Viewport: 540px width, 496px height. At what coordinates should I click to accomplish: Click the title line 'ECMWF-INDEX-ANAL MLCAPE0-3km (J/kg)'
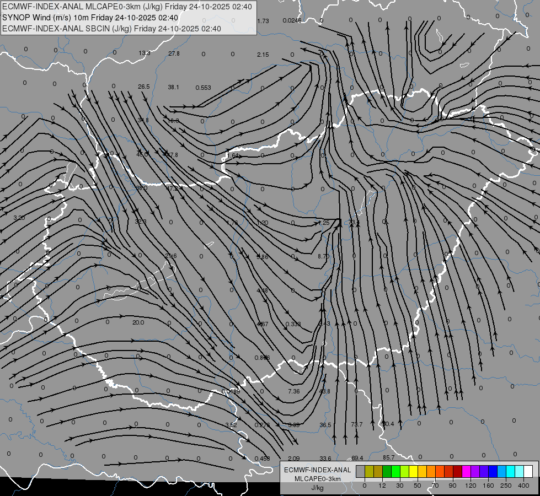coord(127,7)
